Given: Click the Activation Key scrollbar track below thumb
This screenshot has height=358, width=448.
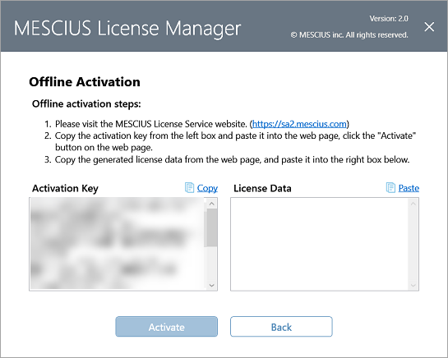Looking at the screenshot, I should (212, 264).
